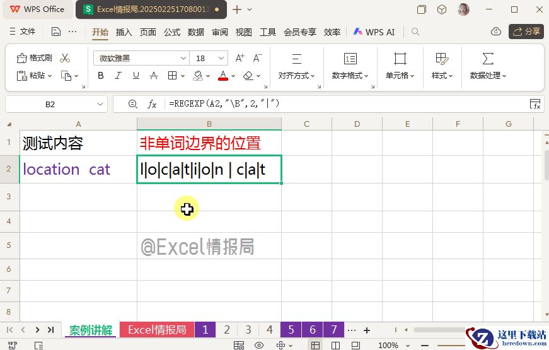Click the 分享 share button

[526, 32]
